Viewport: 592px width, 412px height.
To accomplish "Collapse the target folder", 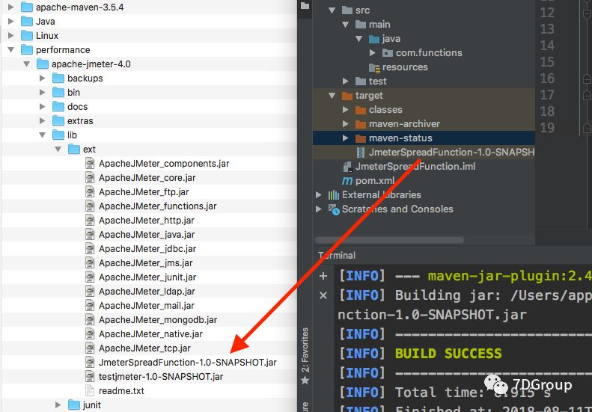I will (332, 96).
